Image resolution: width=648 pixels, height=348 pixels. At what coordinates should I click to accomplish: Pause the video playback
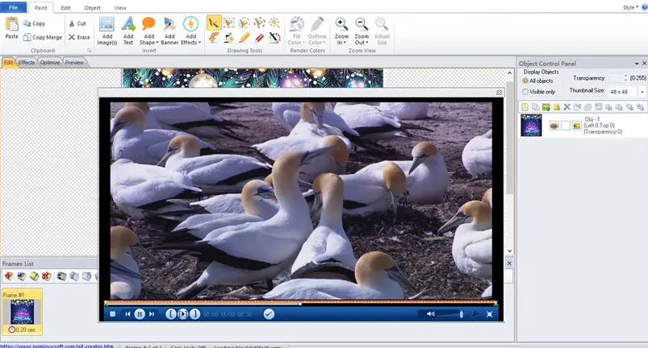[x=140, y=313]
